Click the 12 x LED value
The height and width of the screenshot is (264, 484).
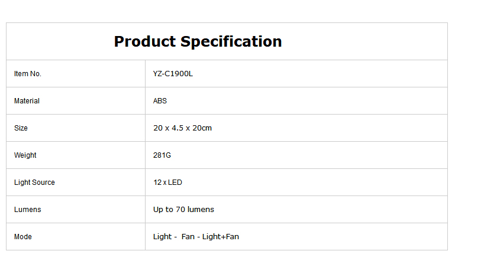pyautogui.click(x=167, y=182)
